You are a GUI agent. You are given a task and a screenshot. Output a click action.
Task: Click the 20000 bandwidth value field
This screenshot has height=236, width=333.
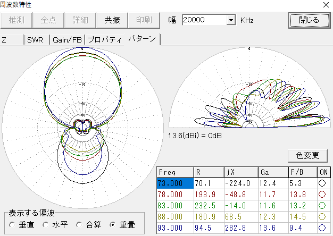click(x=204, y=20)
